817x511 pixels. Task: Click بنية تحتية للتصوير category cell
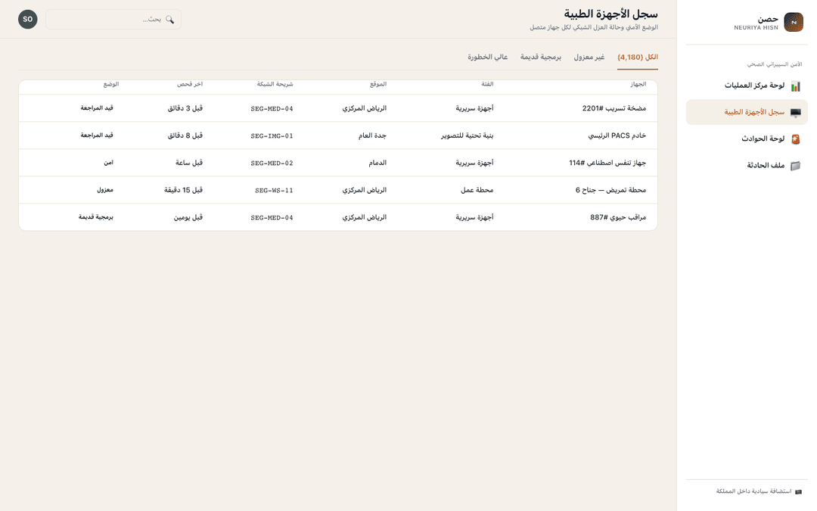(x=468, y=136)
